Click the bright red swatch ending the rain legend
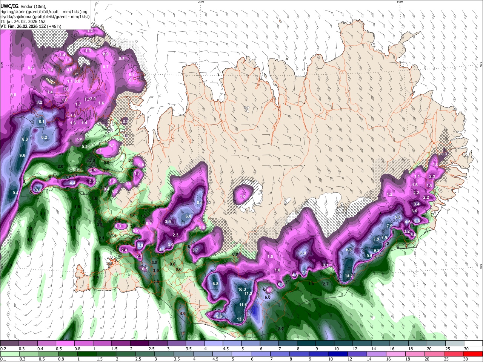The height and width of the screenshot is (362, 483). pyautogui.click(x=473, y=354)
